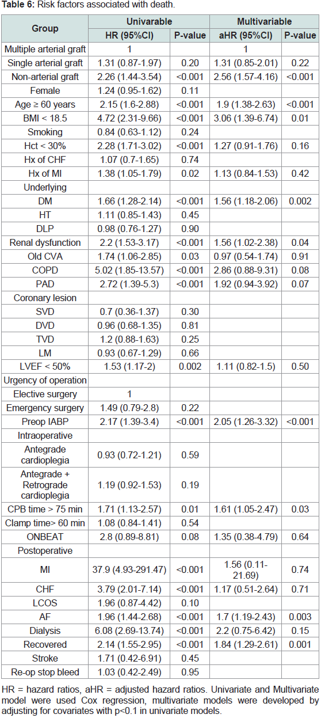Select the Non-arterial graft row label
Image resolution: width=321 pixels, height=718 pixels.
[45, 77]
